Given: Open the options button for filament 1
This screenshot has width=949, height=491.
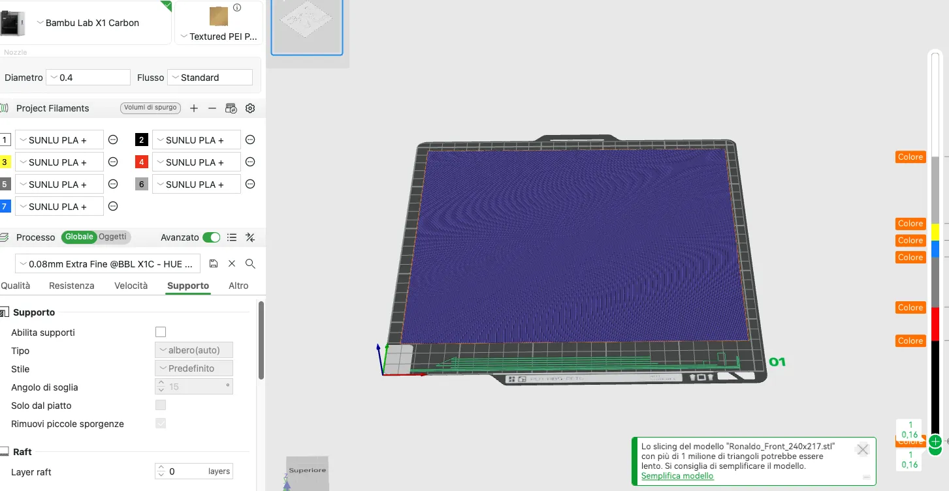Looking at the screenshot, I should [113, 140].
